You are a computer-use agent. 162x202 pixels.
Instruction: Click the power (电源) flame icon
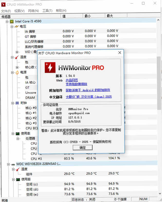click(17, 72)
